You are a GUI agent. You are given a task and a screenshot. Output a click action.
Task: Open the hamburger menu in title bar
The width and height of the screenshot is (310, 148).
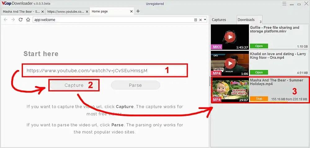point(284,4)
